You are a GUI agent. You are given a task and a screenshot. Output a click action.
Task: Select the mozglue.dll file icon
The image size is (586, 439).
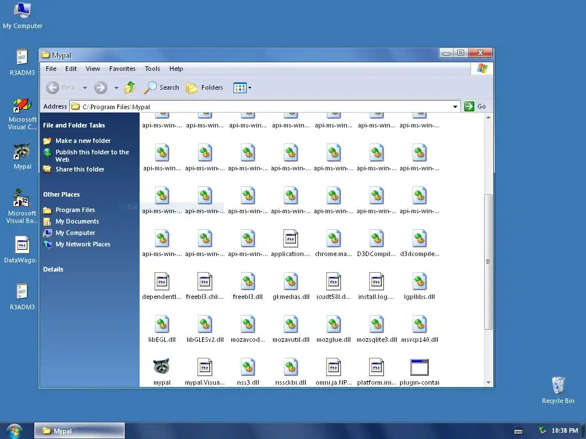point(334,325)
